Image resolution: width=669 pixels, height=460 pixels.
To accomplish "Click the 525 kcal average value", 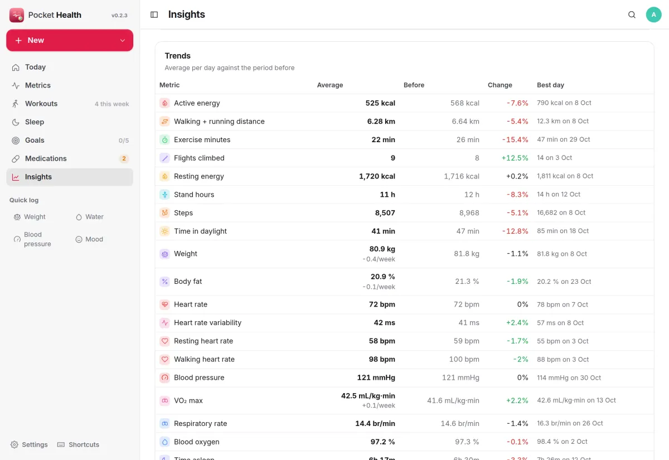I will coord(380,103).
